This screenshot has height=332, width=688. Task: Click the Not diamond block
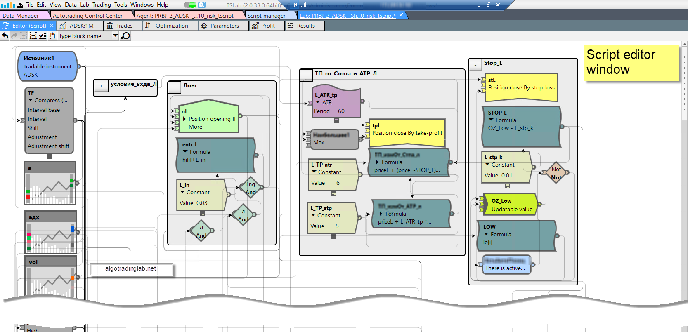(556, 173)
